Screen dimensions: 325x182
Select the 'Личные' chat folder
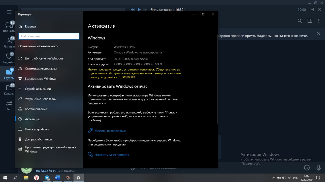(9, 42)
